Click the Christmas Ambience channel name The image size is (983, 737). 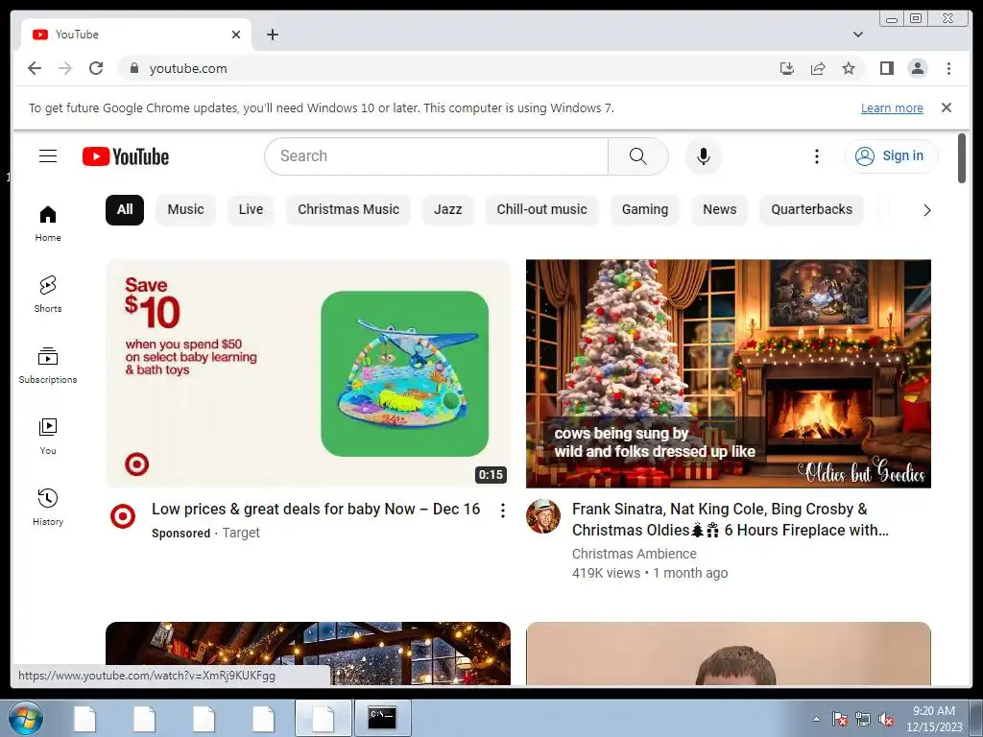(x=634, y=554)
